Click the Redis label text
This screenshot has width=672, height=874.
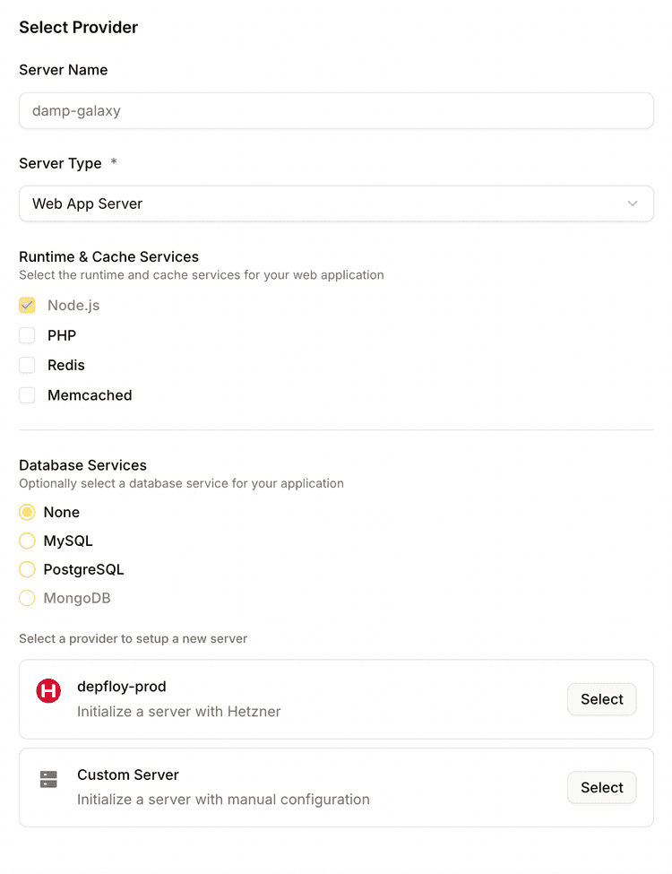[66, 365]
